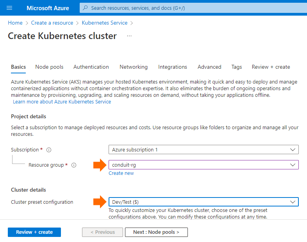Click the search magnifier icon
307x242 pixels.
click(85, 8)
